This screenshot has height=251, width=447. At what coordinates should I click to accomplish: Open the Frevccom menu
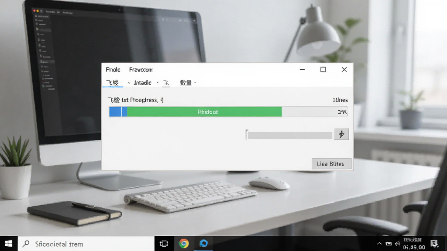click(141, 70)
